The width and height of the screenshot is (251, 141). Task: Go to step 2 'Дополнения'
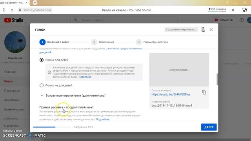102,42
